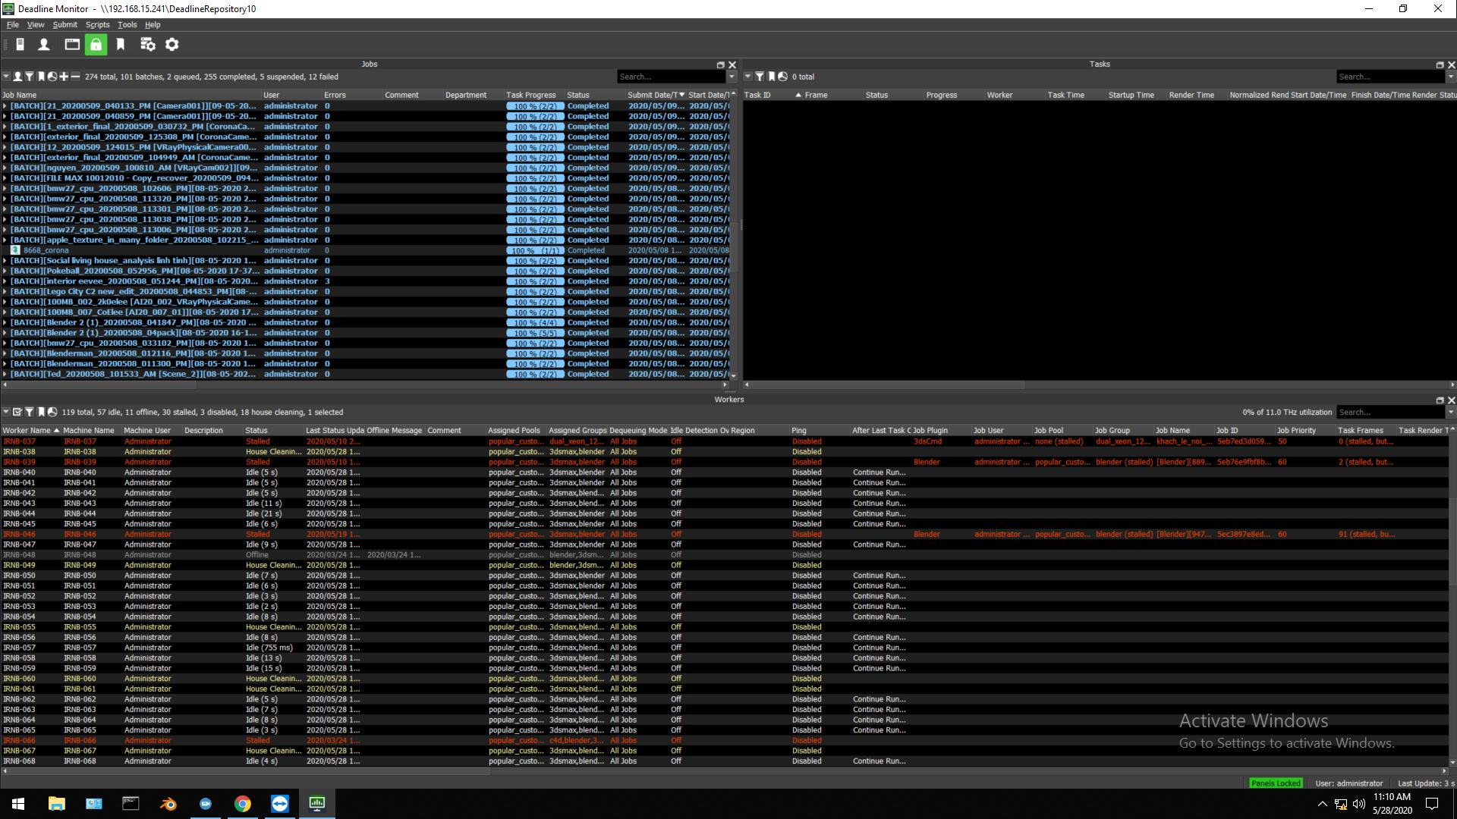Sort workers by the Status column header
This screenshot has width=1457, height=819.
click(256, 430)
